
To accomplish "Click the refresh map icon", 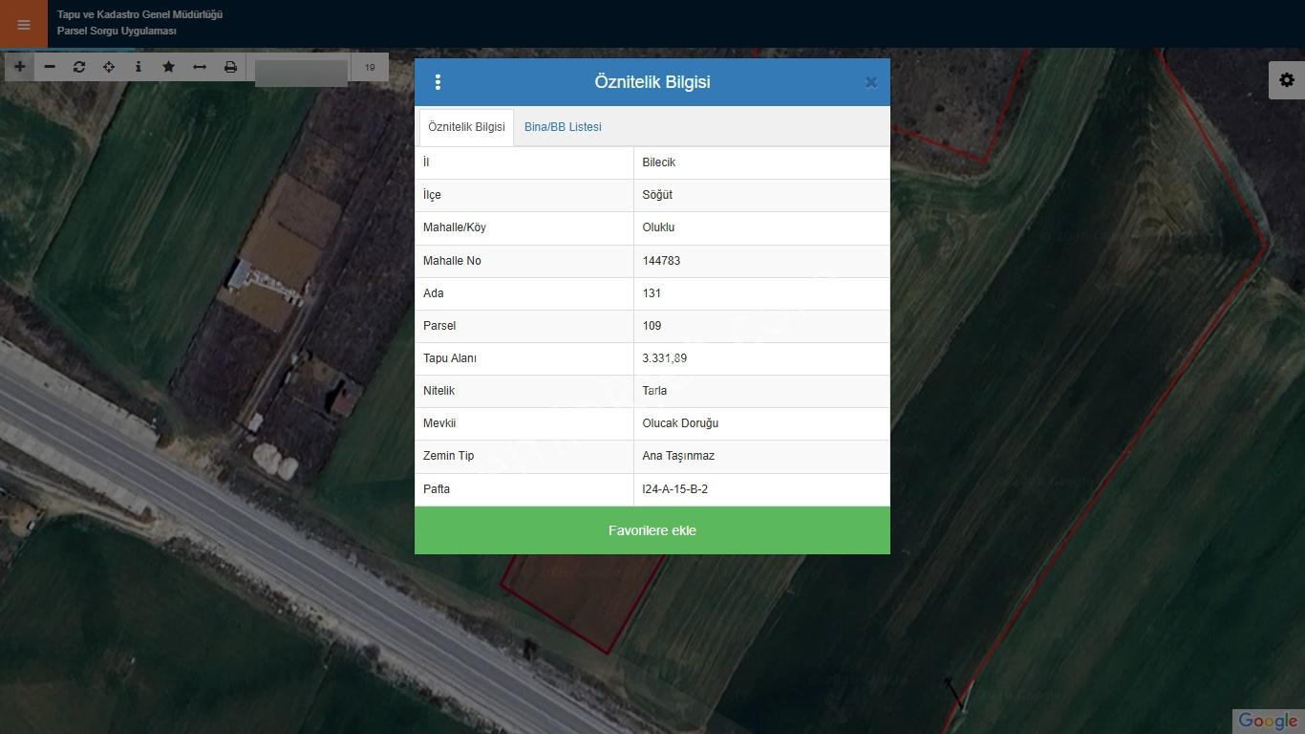I will point(79,67).
